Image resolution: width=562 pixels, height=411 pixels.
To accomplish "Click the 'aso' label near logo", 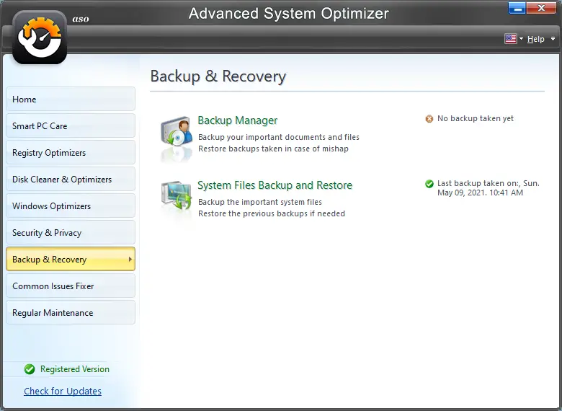I will (x=81, y=19).
